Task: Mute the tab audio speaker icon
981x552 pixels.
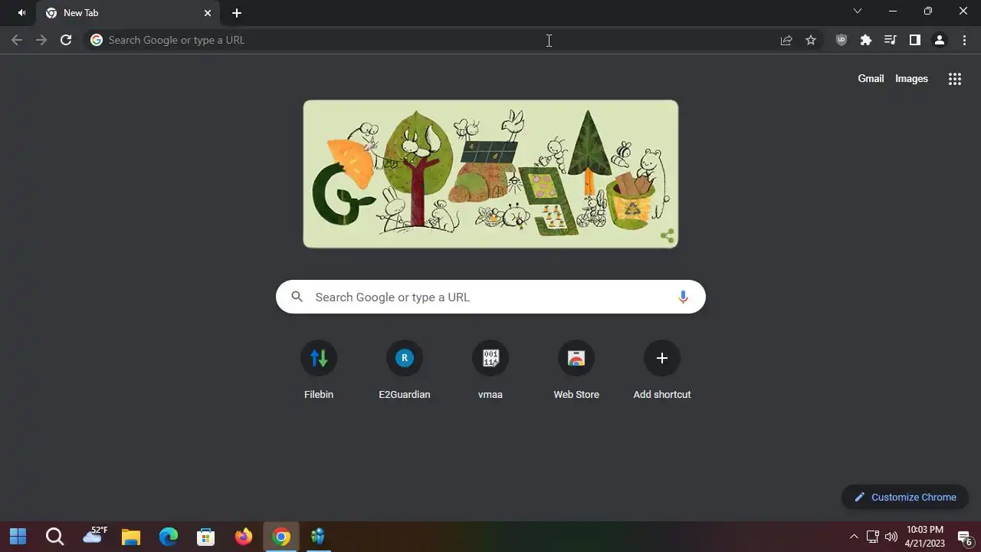Action: 21,13
